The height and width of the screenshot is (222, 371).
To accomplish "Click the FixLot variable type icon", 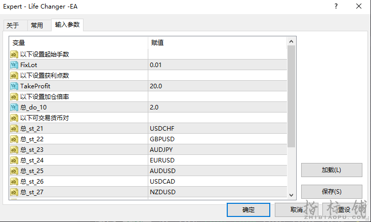I will click(14, 65).
